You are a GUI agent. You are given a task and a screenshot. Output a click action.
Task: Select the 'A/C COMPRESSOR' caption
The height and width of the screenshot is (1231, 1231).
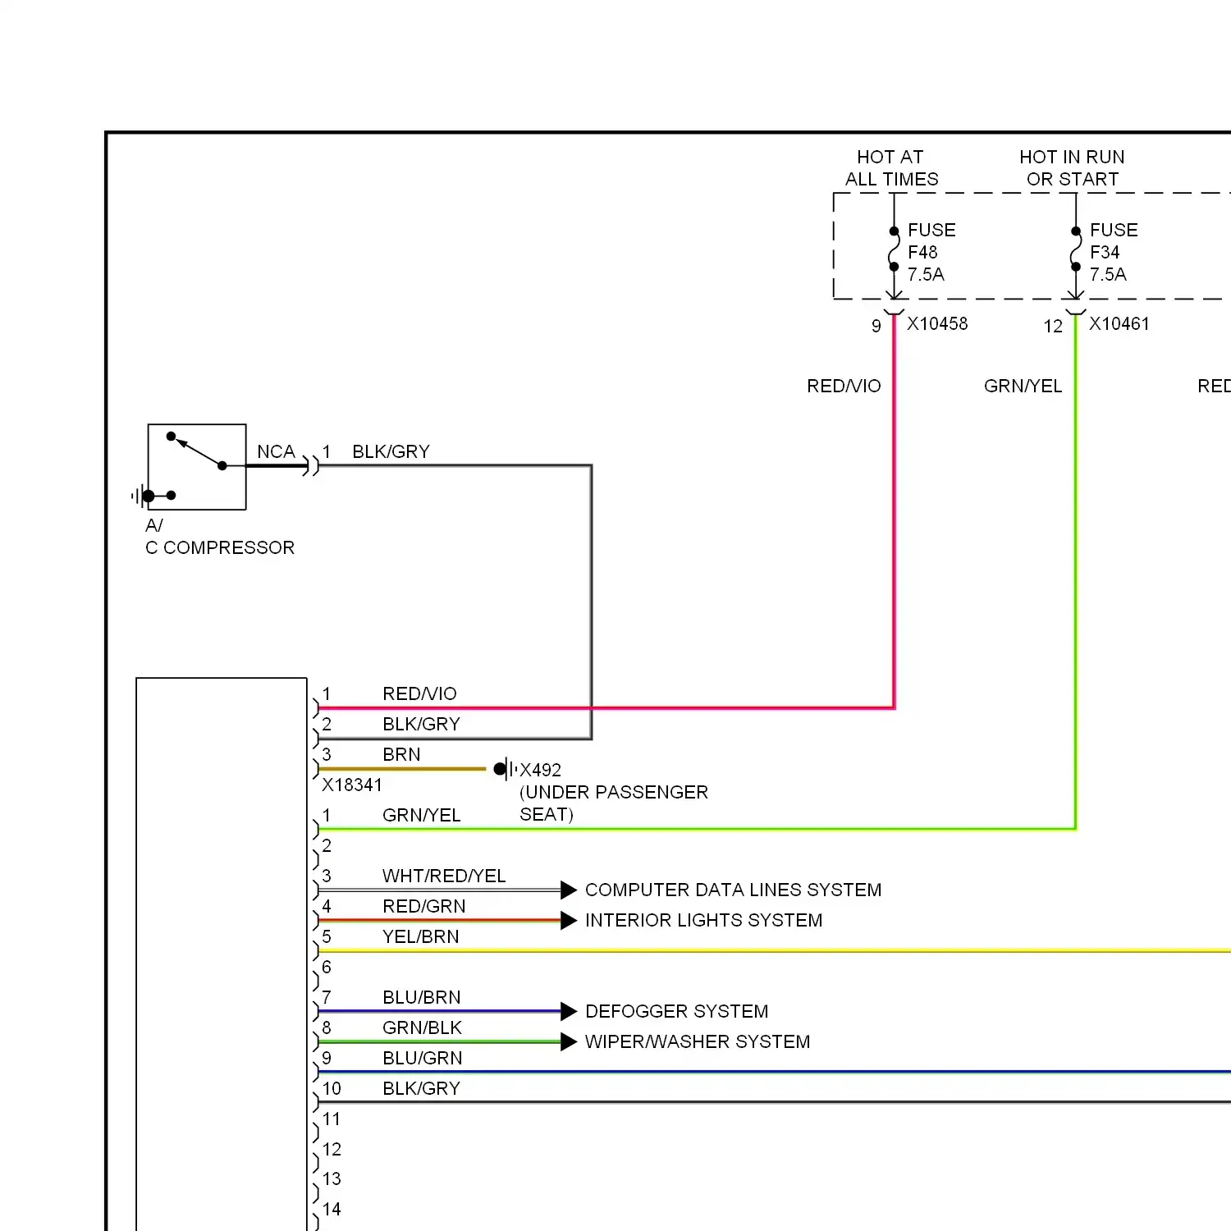220,537
